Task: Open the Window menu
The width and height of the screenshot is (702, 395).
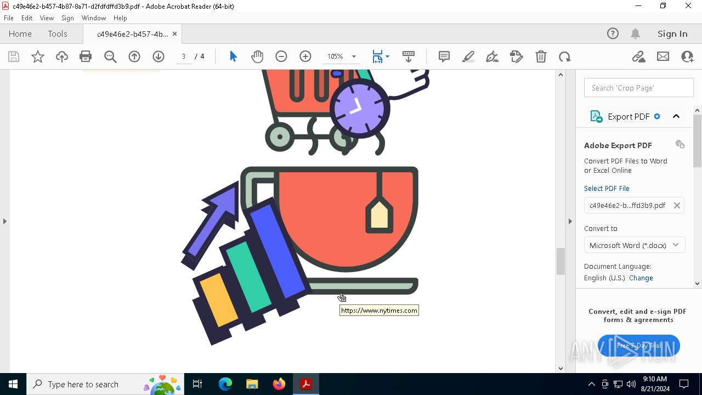Action: click(x=94, y=18)
